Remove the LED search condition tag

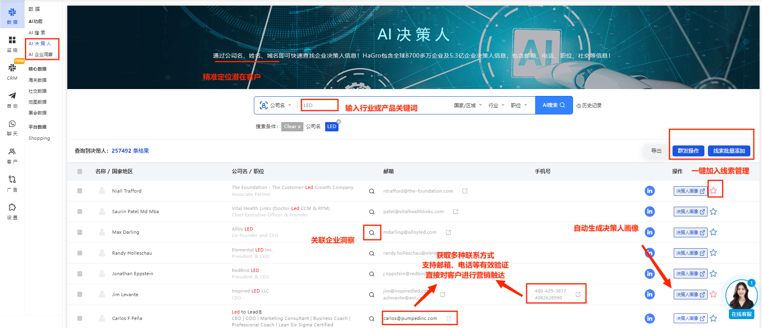(338, 122)
